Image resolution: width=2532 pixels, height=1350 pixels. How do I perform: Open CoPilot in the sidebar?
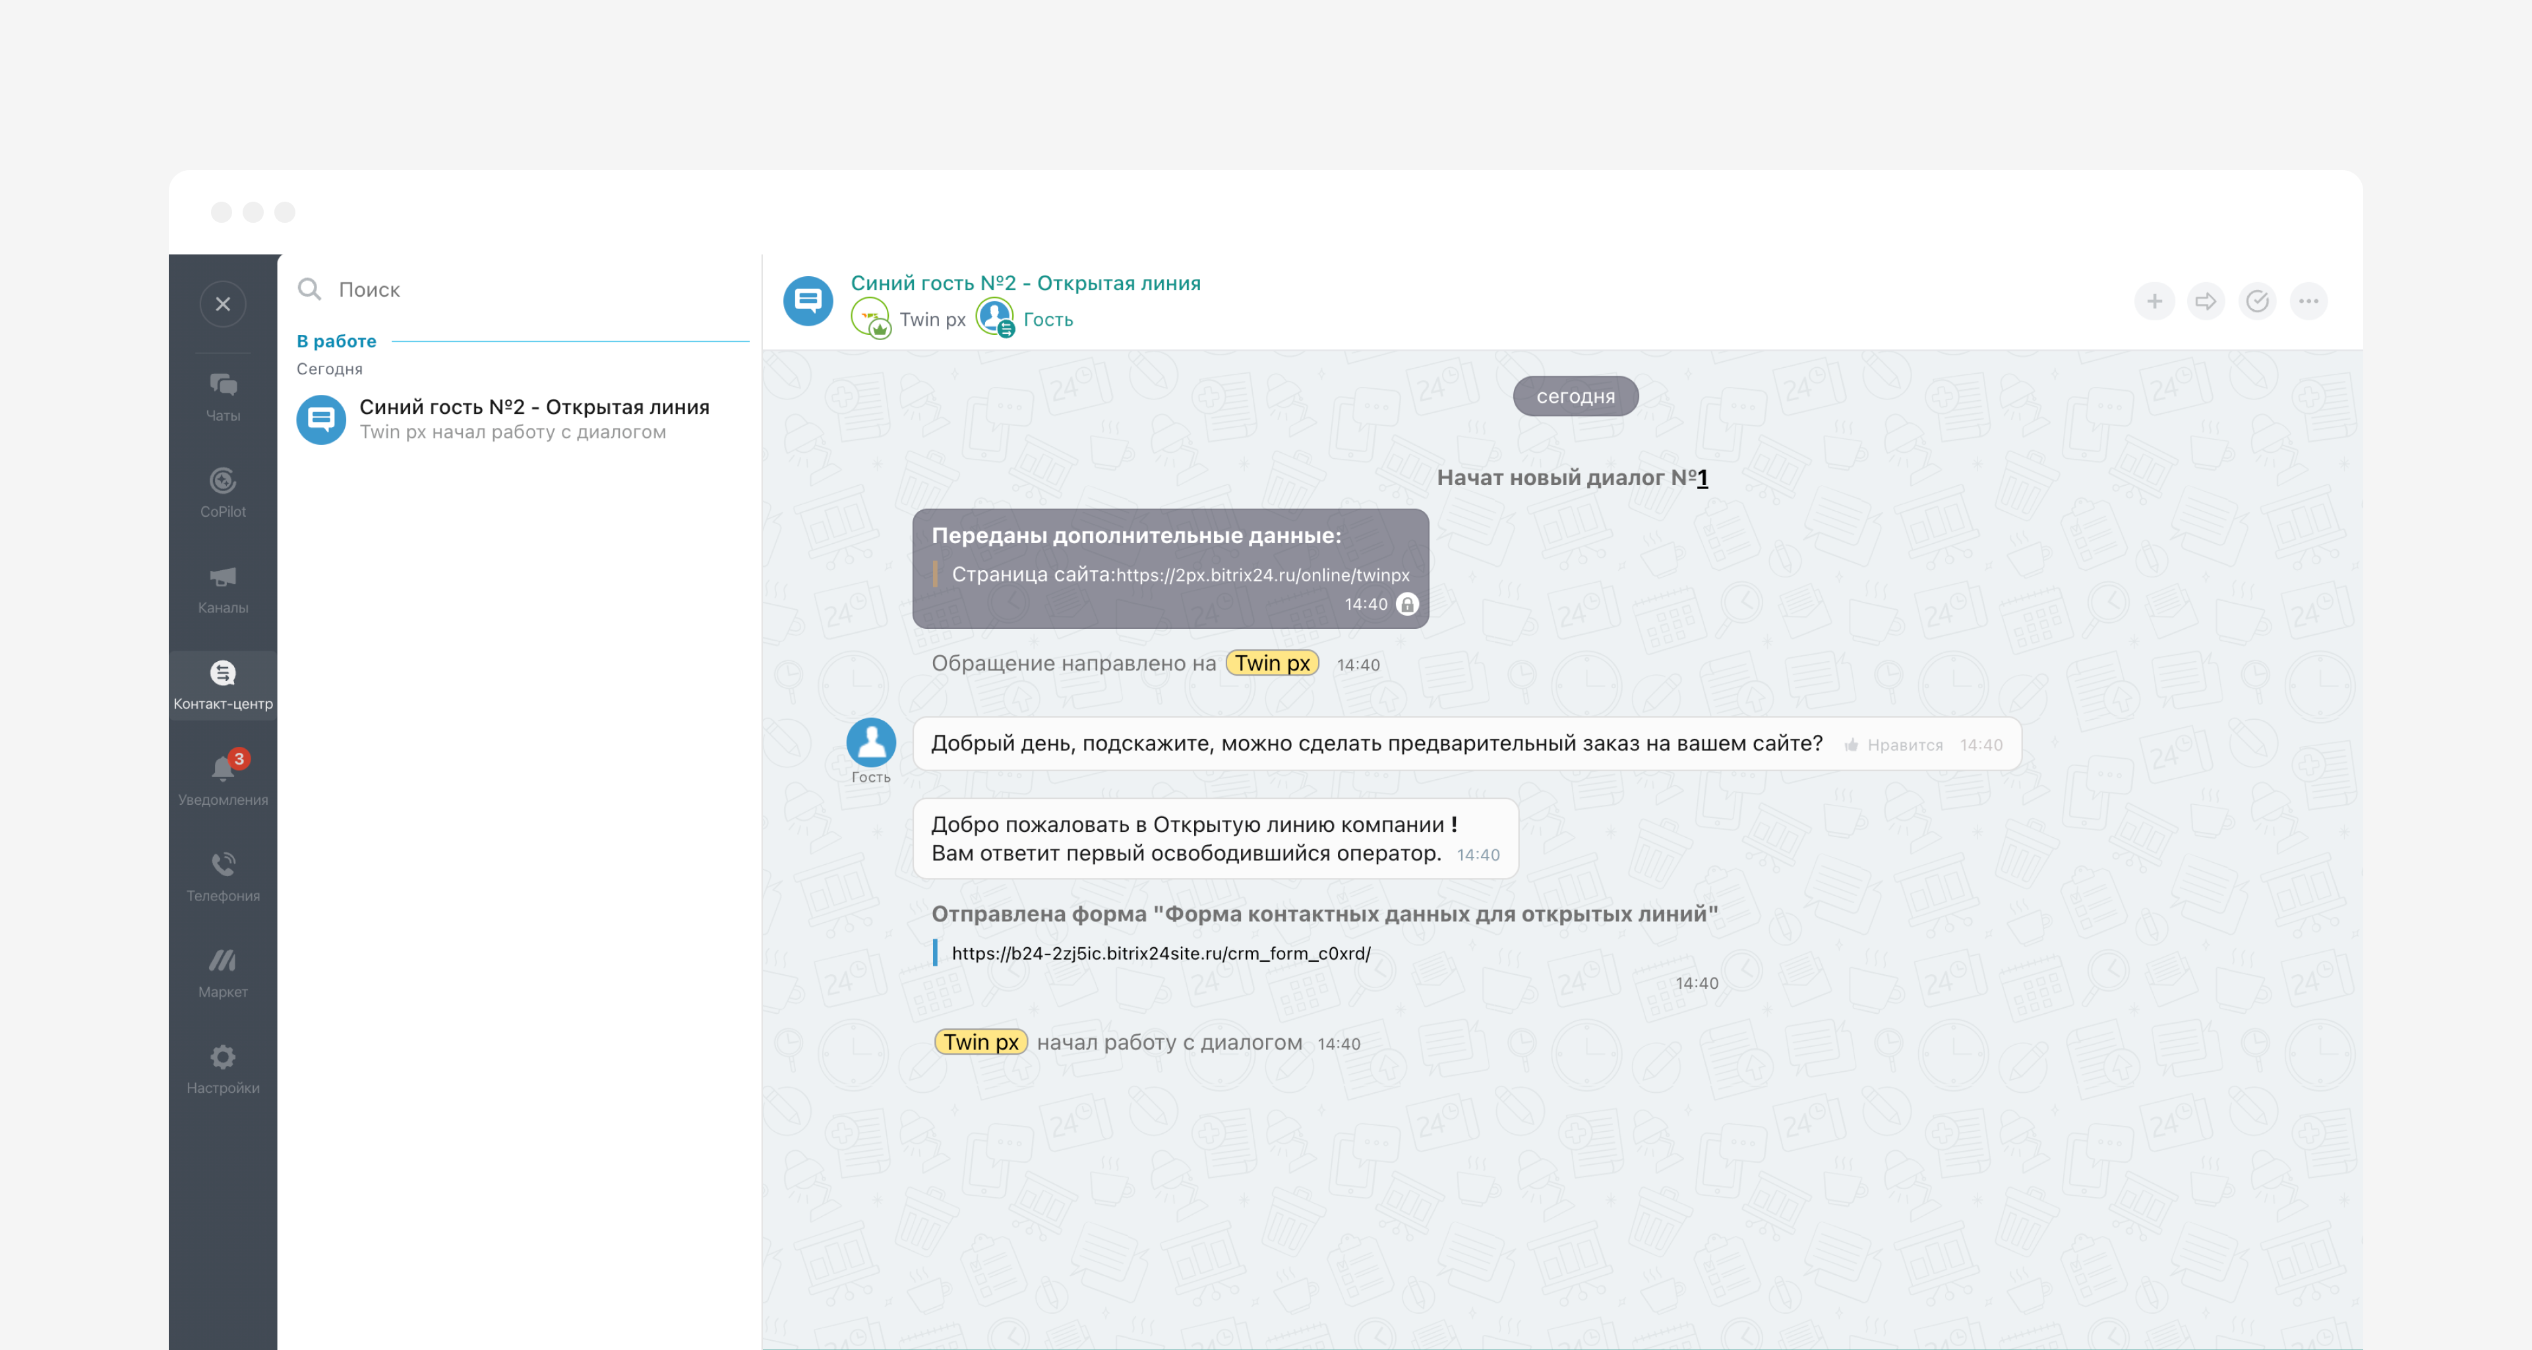(x=223, y=493)
